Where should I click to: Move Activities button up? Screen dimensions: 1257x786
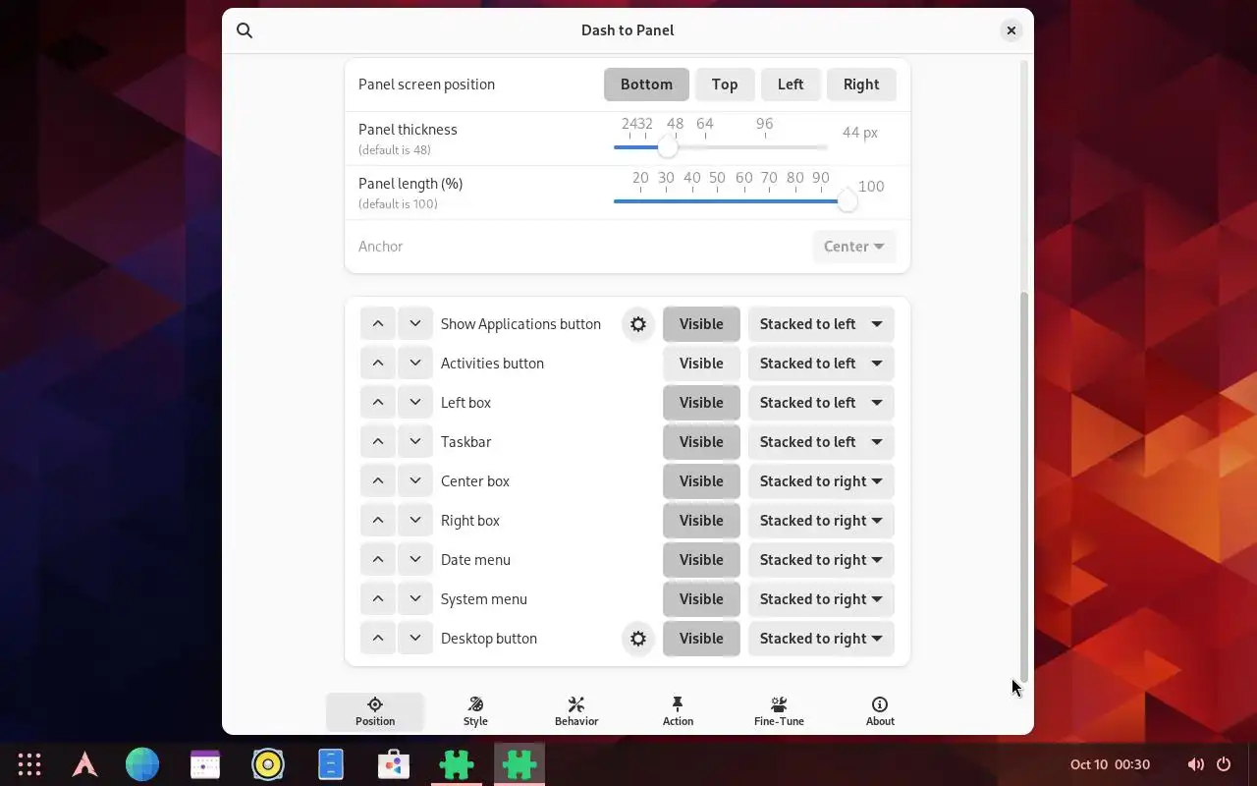tap(378, 364)
